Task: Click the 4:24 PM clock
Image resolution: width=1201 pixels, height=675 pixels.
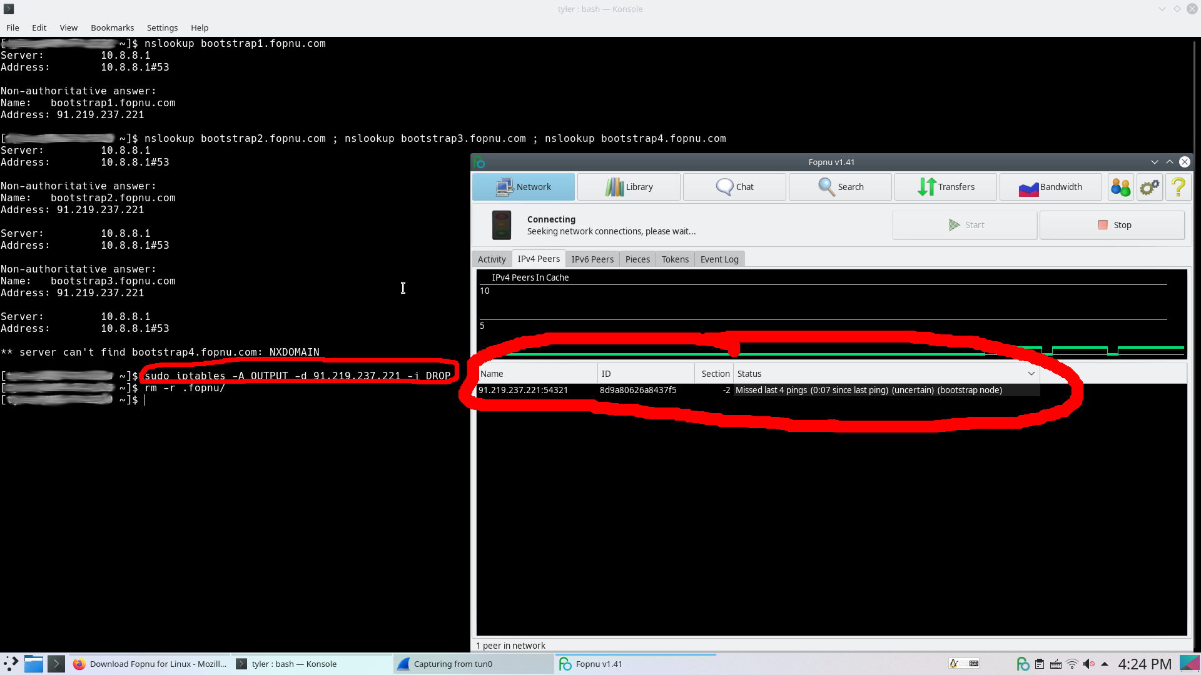Action: click(1145, 664)
